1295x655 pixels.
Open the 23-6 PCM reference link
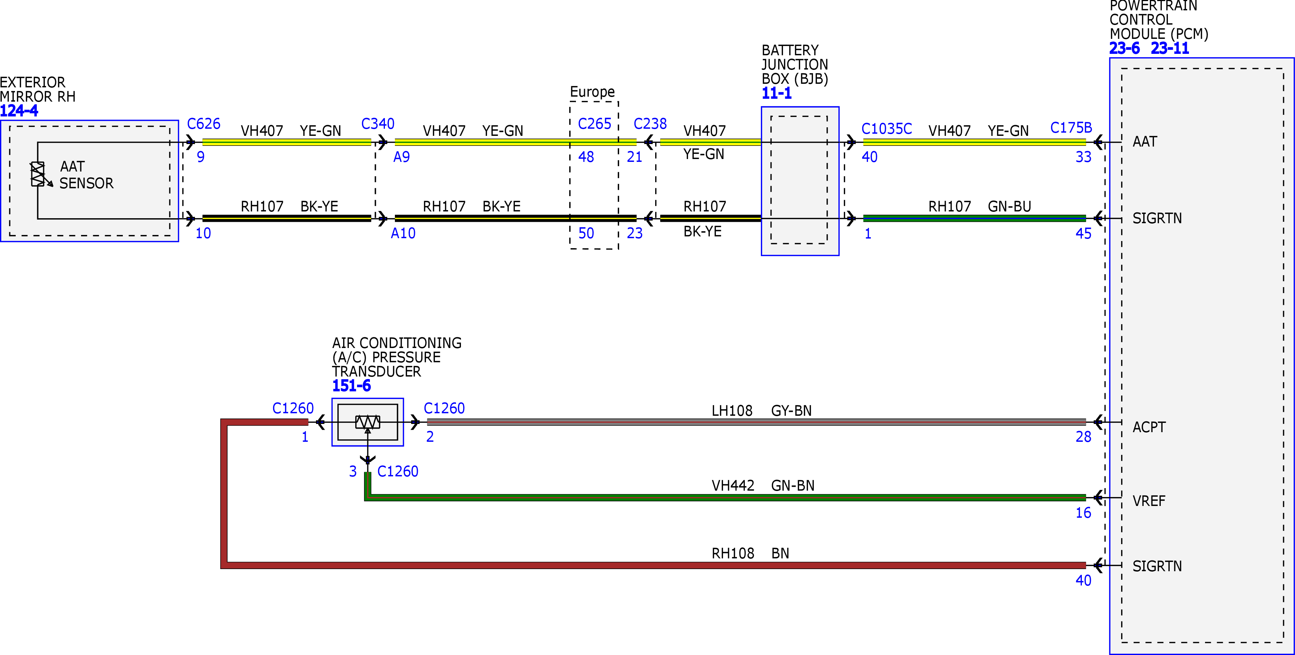point(1124,48)
